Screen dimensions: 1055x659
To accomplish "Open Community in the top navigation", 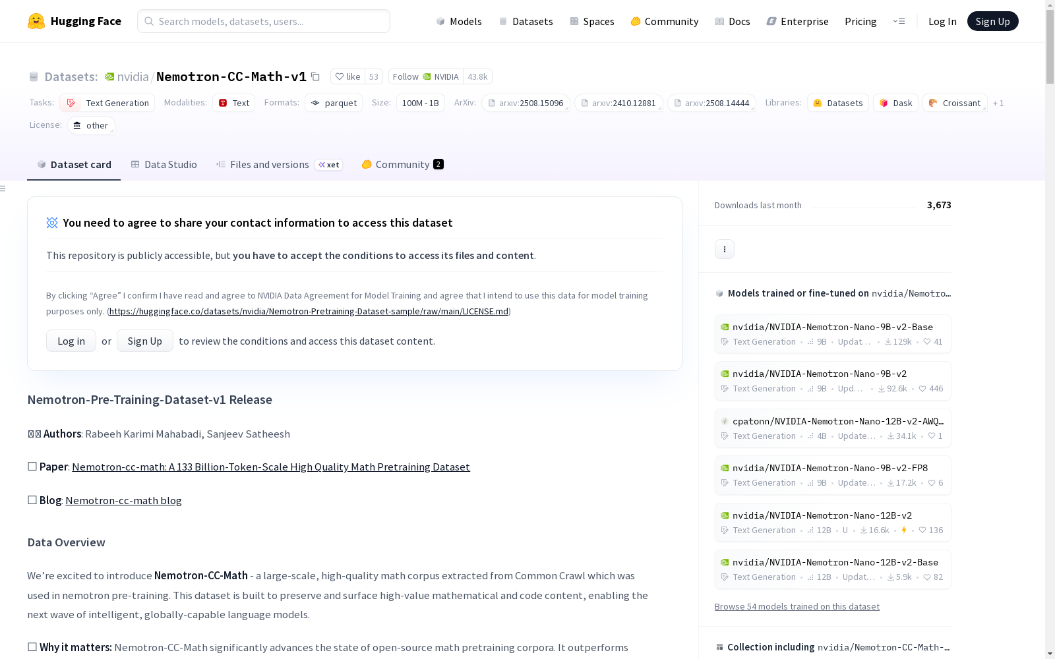I will coord(665,21).
